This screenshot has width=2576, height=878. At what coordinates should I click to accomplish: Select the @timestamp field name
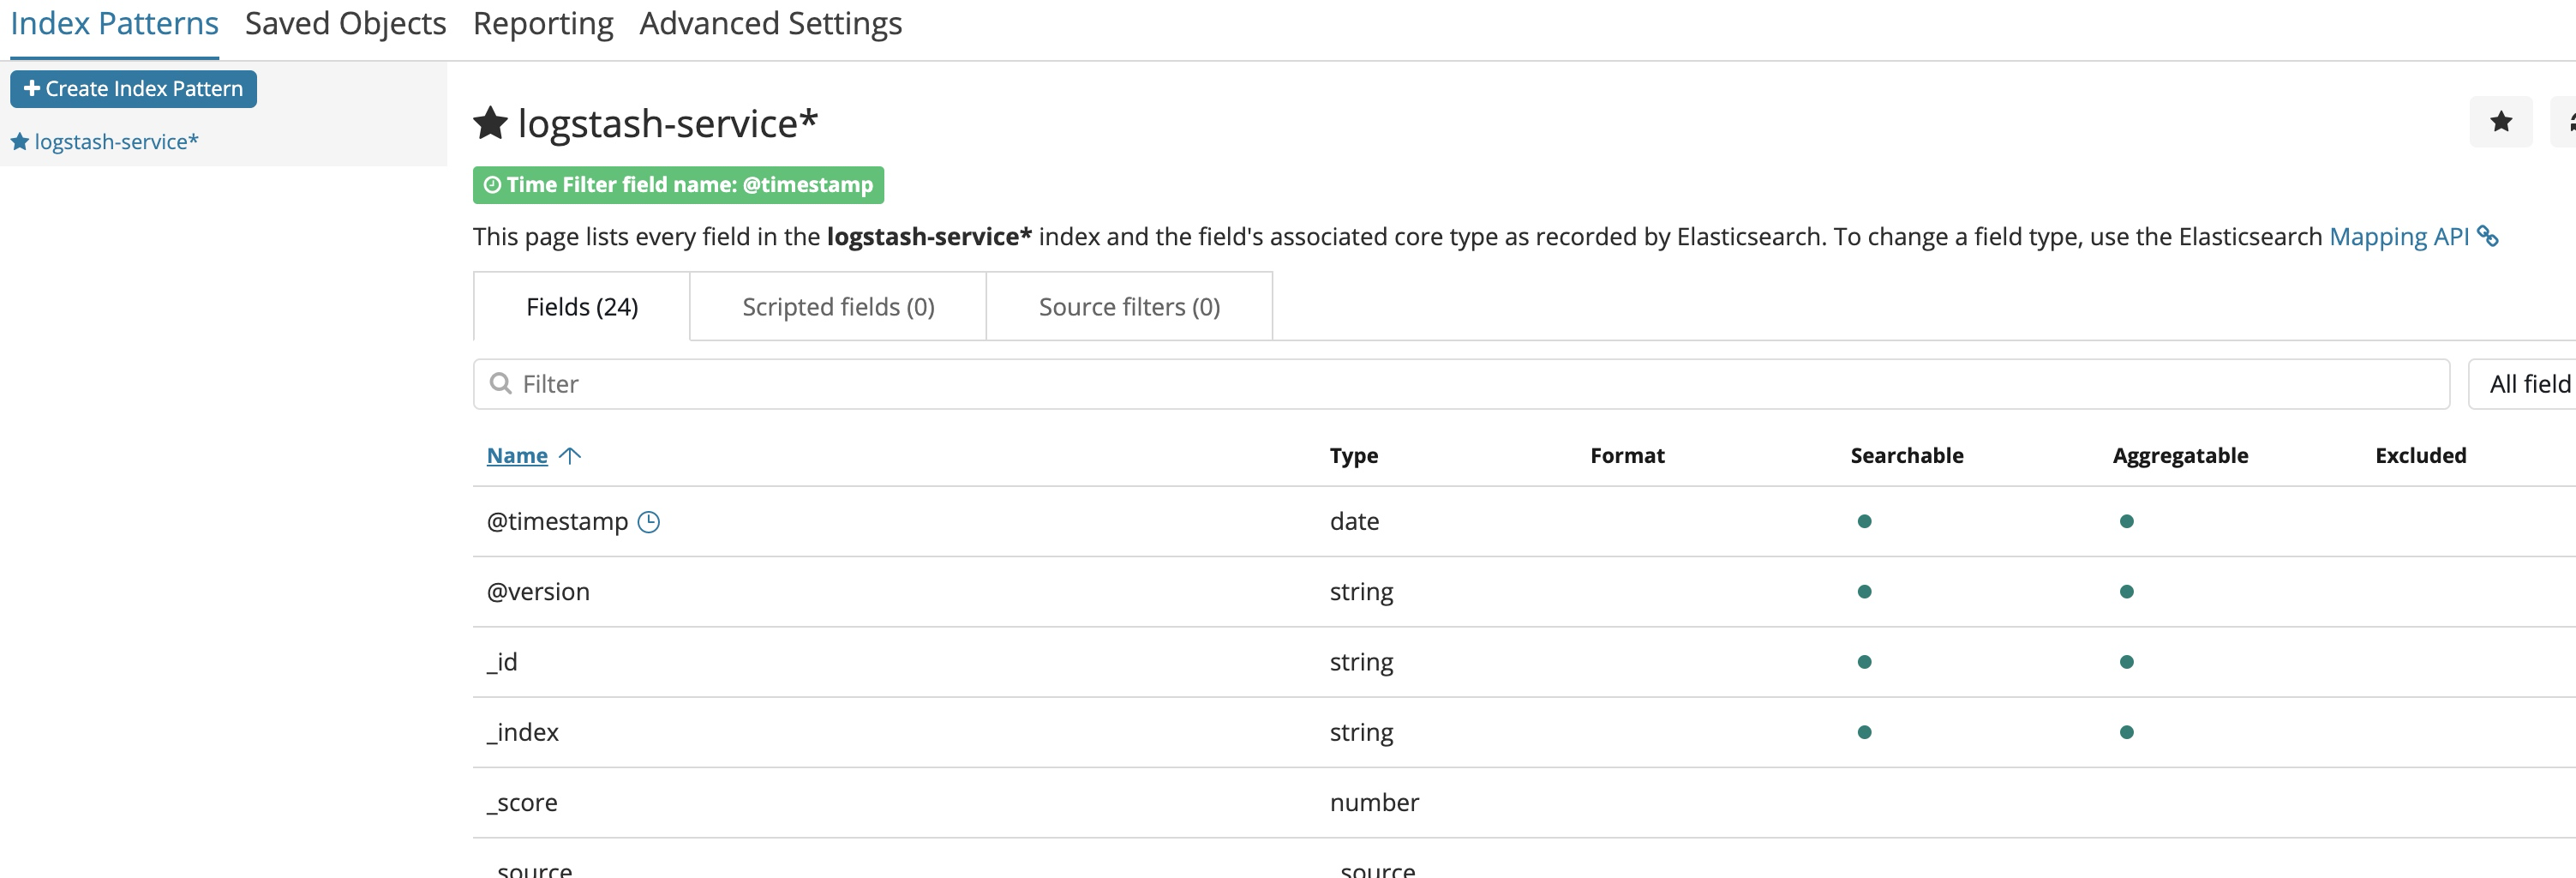tap(557, 522)
